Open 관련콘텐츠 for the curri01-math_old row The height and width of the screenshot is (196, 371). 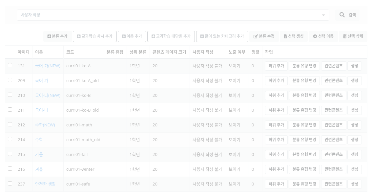[333, 140]
